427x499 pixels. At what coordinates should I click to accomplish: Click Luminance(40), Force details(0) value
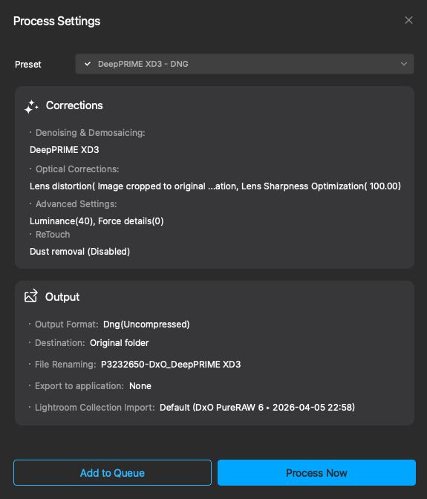click(97, 221)
